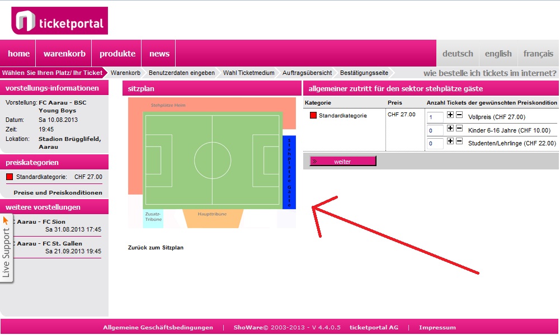Go to the produkte menu
The width and height of the screenshot is (560, 335).
[x=117, y=54]
